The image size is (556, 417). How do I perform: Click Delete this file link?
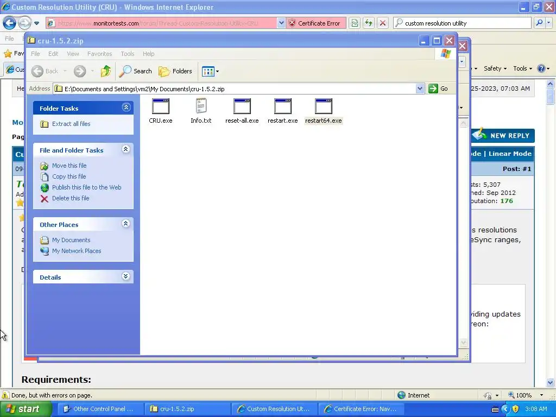(x=71, y=198)
